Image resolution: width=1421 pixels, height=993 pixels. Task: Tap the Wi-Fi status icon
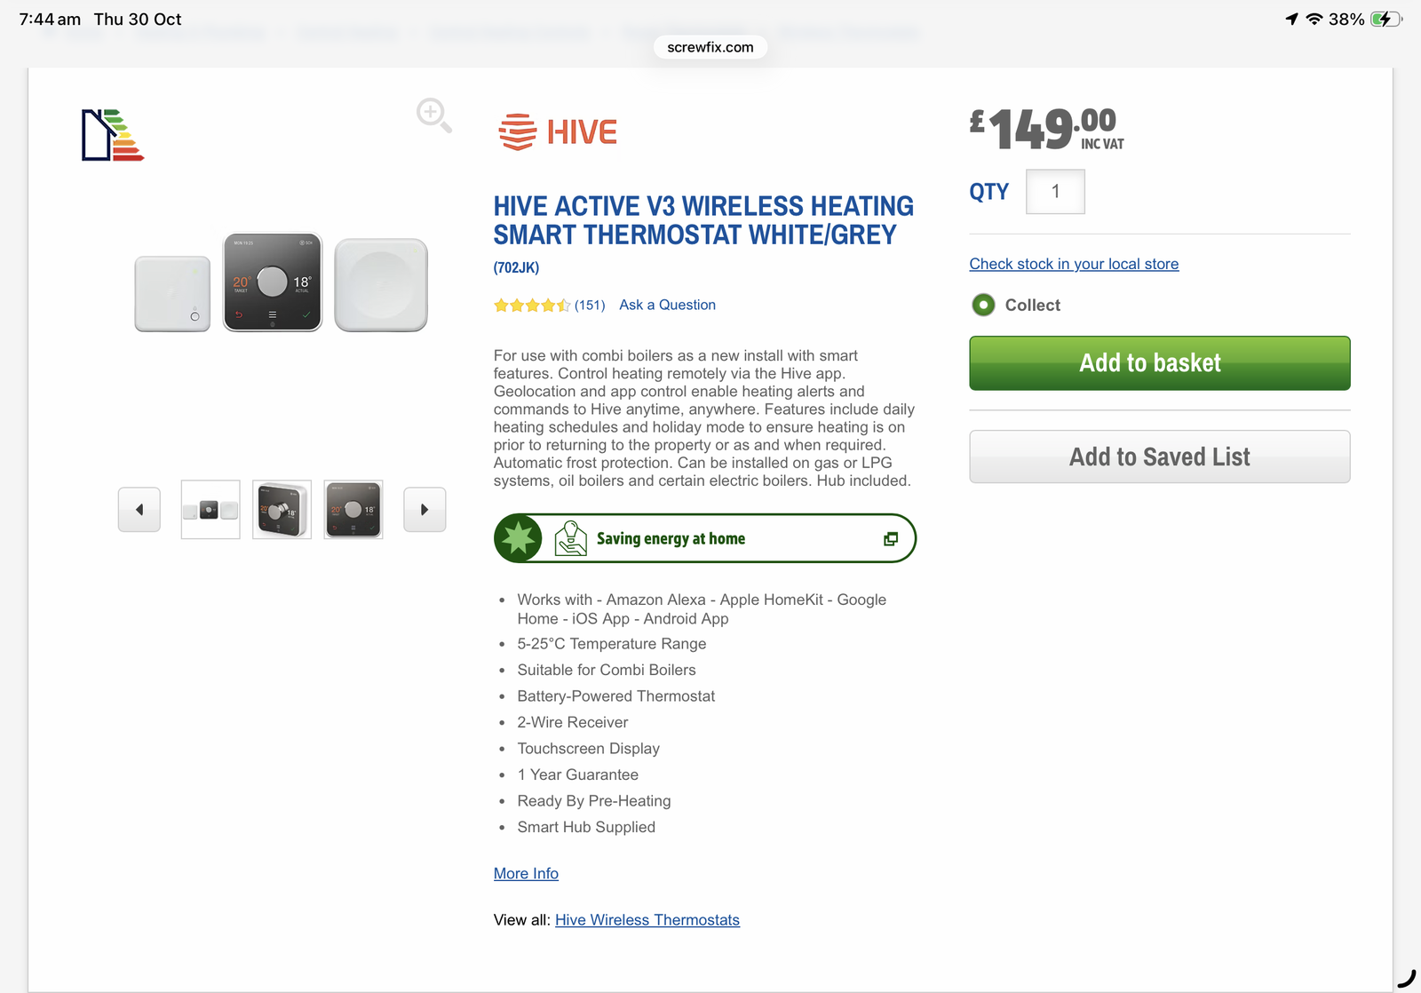pyautogui.click(x=1314, y=20)
